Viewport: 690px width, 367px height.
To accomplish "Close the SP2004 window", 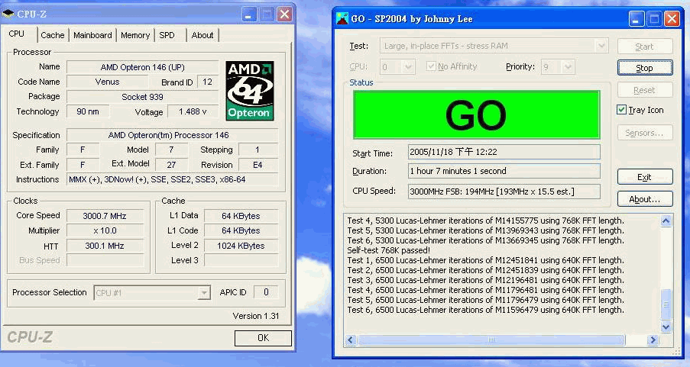I will click(x=672, y=19).
